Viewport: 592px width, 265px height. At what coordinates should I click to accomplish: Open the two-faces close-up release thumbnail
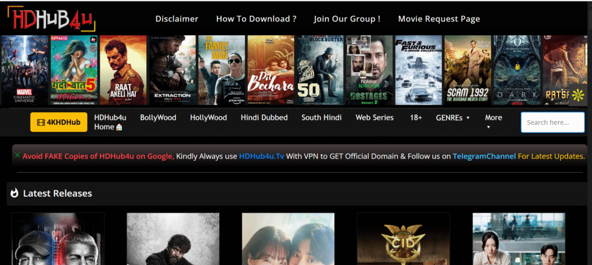click(288, 238)
